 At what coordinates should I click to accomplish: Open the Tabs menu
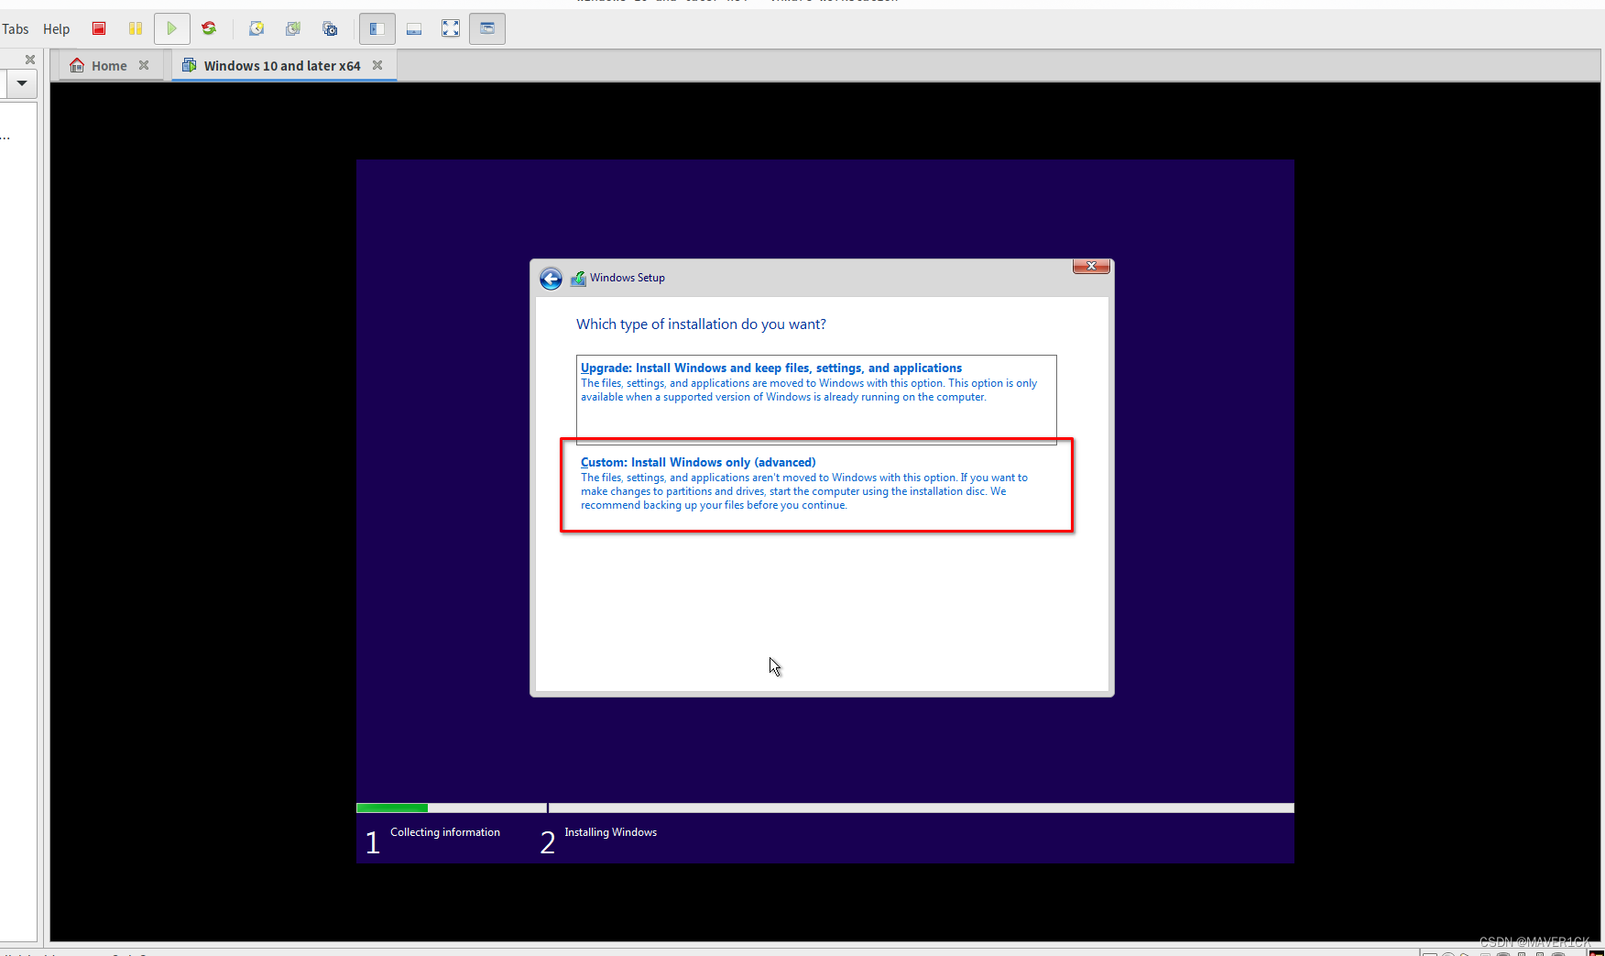(15, 29)
